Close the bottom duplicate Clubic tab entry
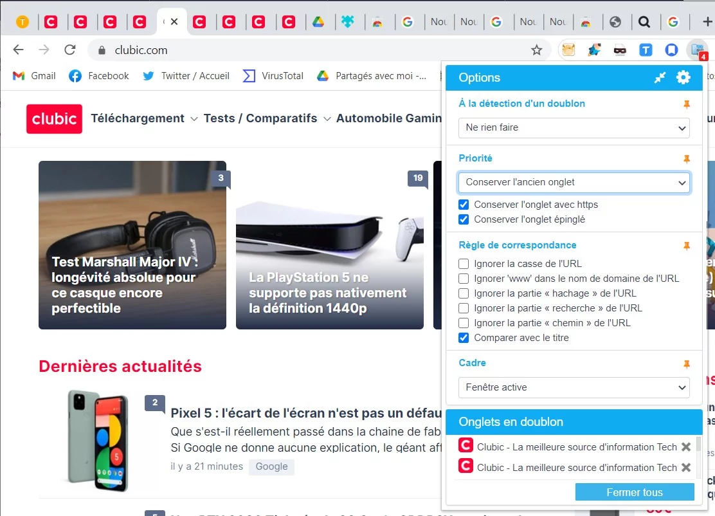The height and width of the screenshot is (516, 715). (x=686, y=468)
